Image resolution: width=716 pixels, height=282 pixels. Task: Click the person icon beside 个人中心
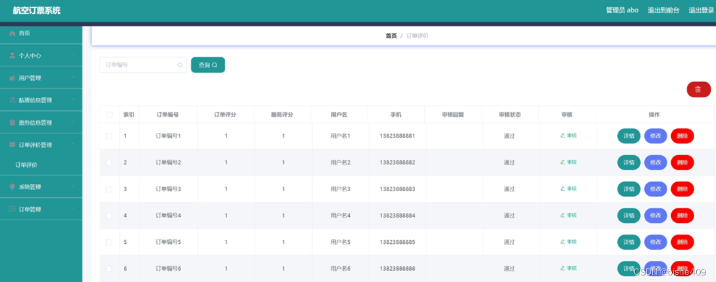[13, 56]
